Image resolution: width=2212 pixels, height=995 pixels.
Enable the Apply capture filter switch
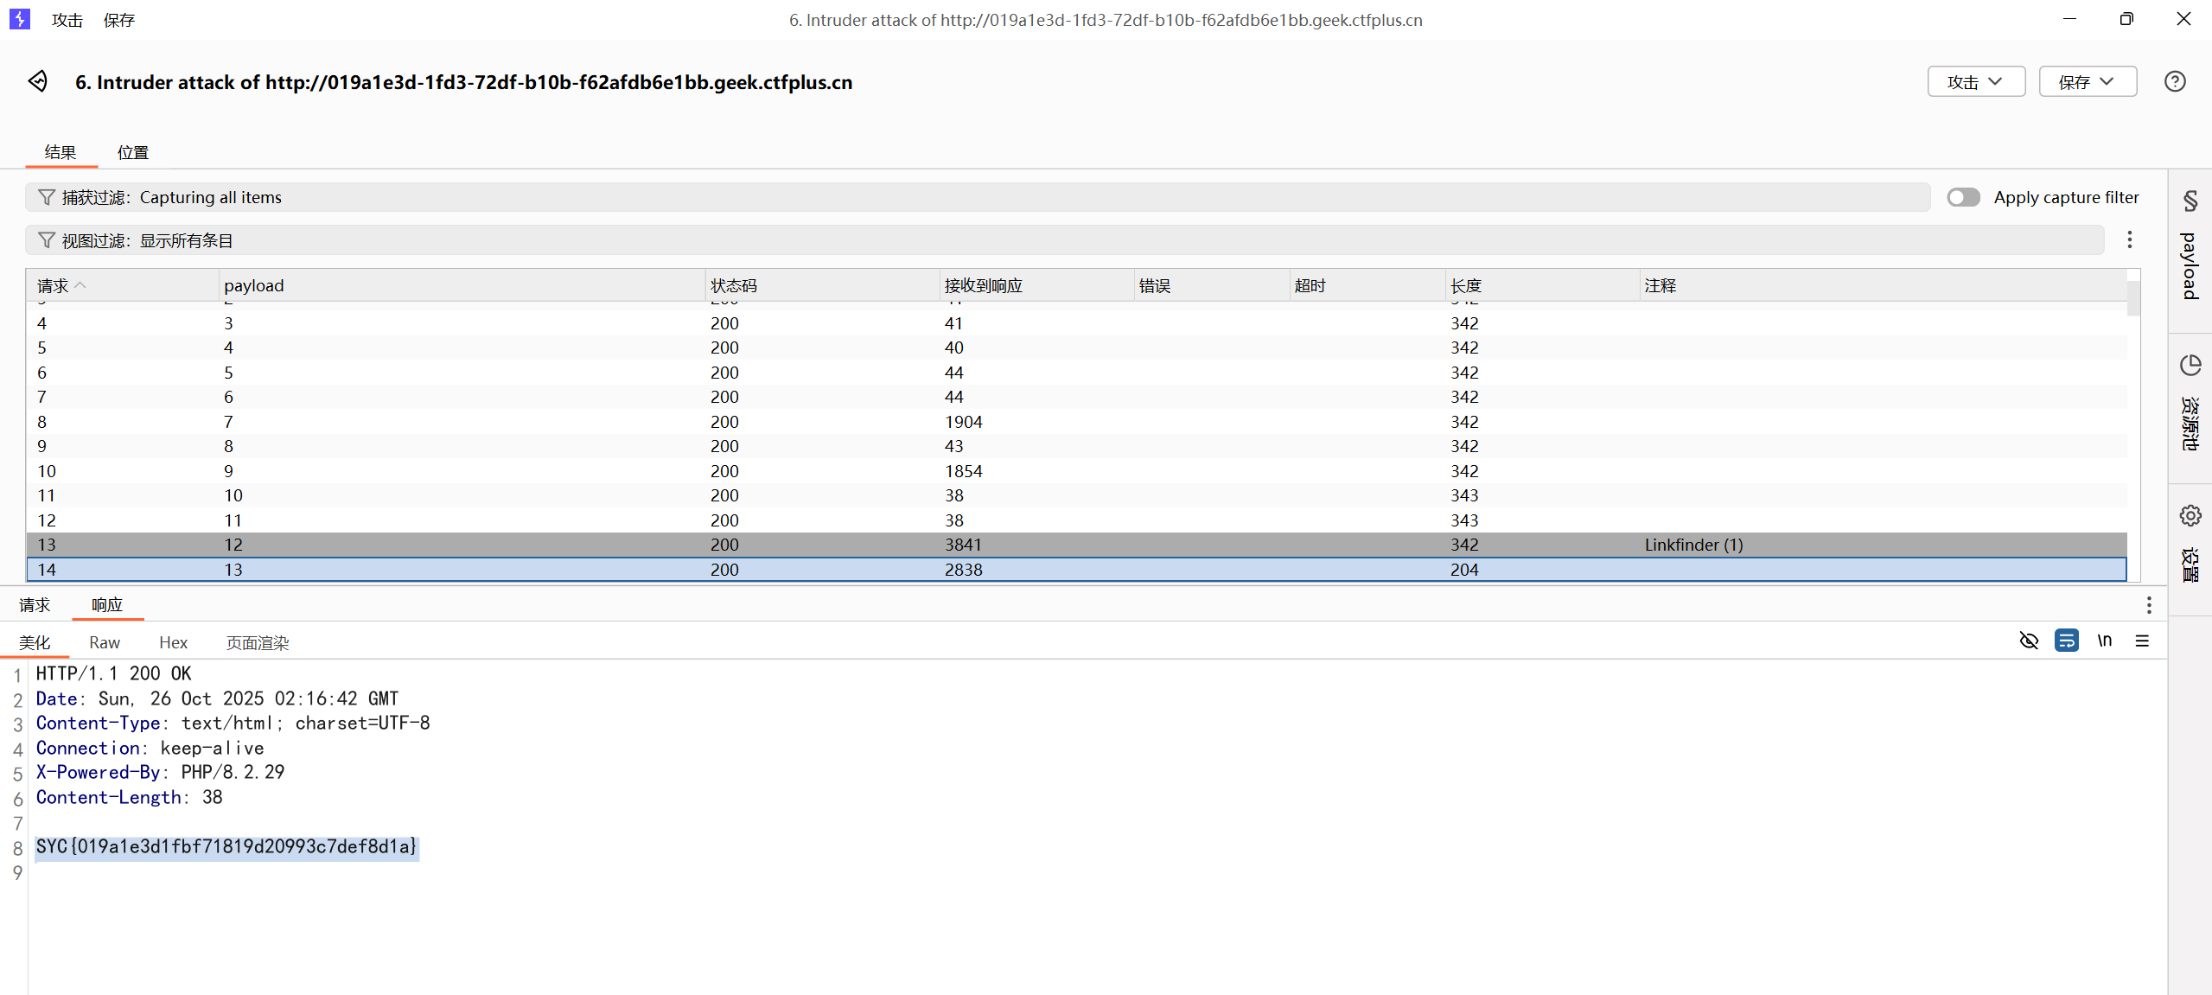pyautogui.click(x=1963, y=197)
